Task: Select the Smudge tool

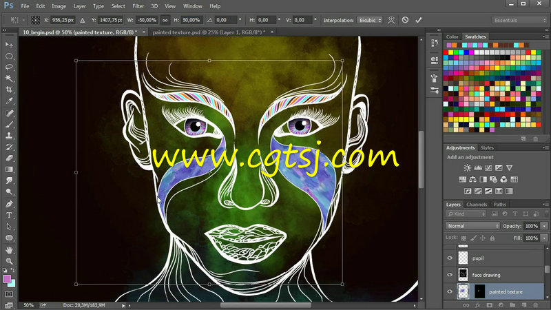Action: (9, 180)
